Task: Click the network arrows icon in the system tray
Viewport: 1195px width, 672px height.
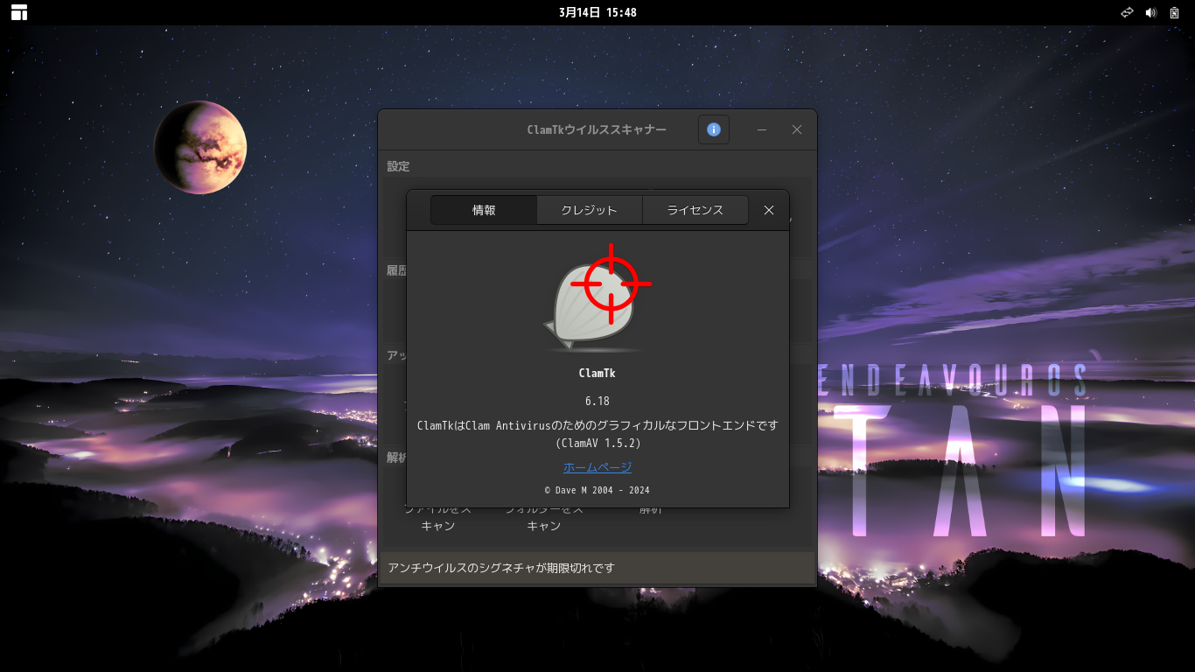Action: click(1127, 12)
